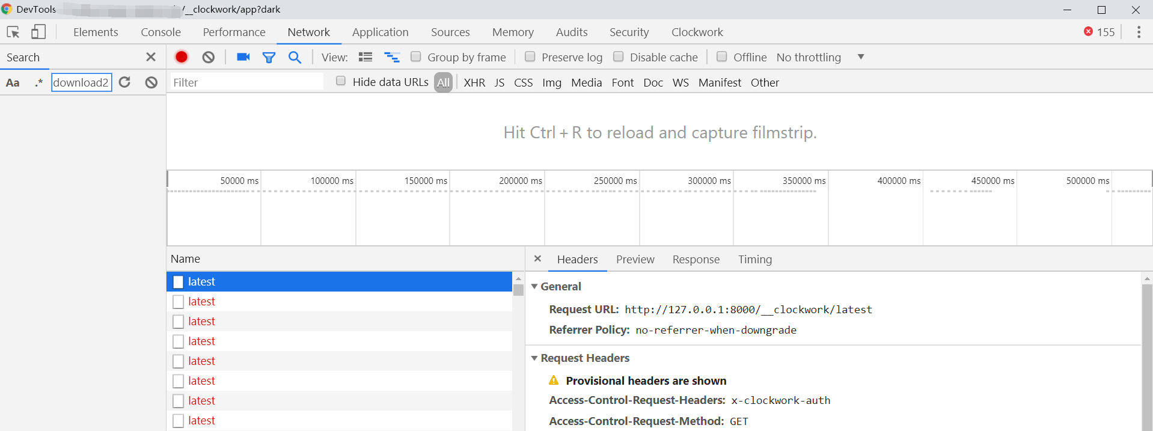
Task: Enable Group by frame checkbox
Action: tap(415, 57)
